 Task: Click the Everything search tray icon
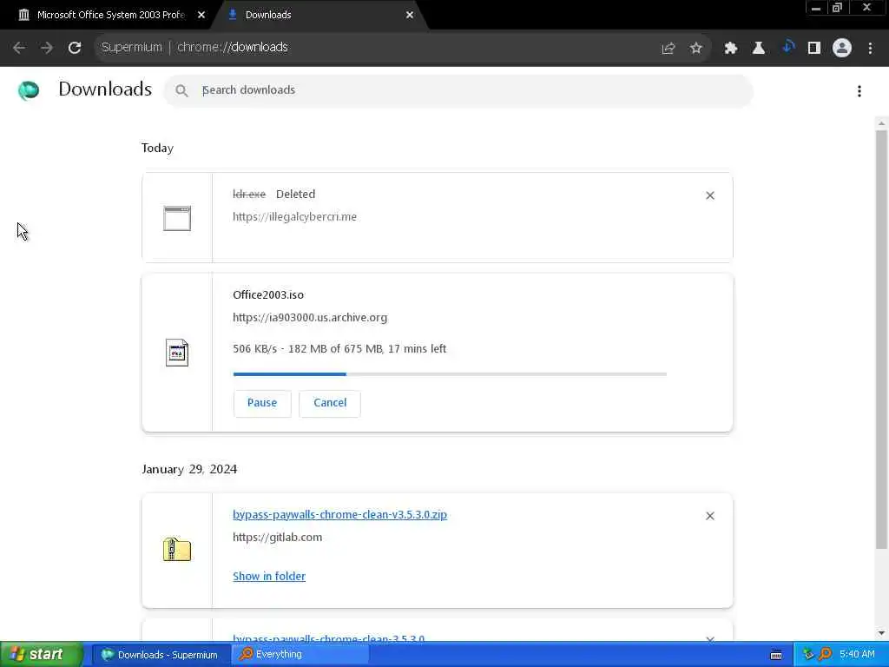pyautogui.click(x=825, y=655)
